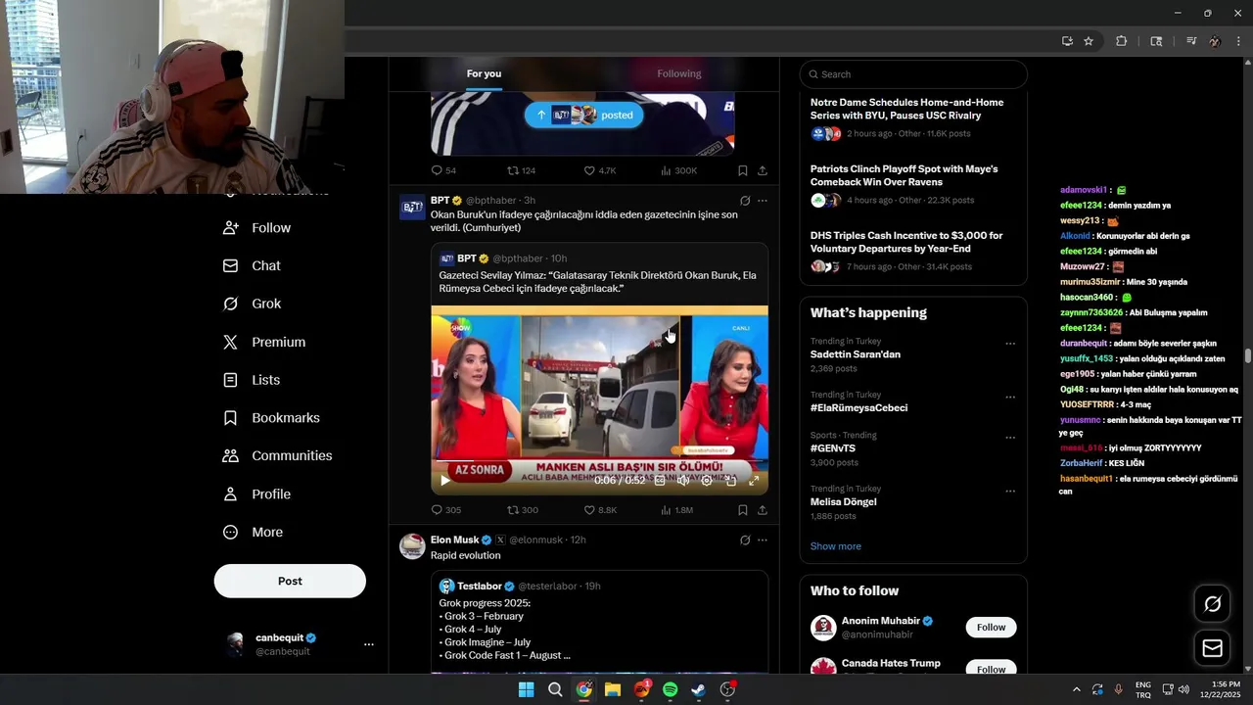Open Grok explain icon on BPT post
The image size is (1253, 705).
point(745,201)
